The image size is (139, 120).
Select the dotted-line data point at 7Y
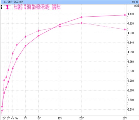coord(26,37)
